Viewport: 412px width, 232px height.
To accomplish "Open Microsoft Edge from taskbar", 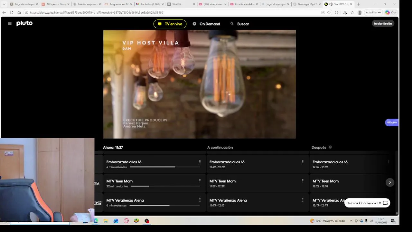I will click(x=96, y=221).
